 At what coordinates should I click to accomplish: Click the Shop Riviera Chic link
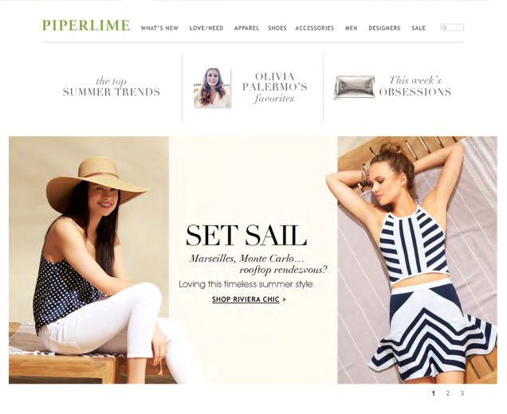(x=246, y=299)
